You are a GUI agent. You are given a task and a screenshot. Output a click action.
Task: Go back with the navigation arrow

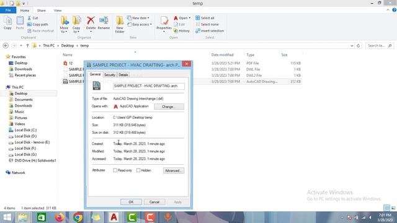(x=6, y=45)
